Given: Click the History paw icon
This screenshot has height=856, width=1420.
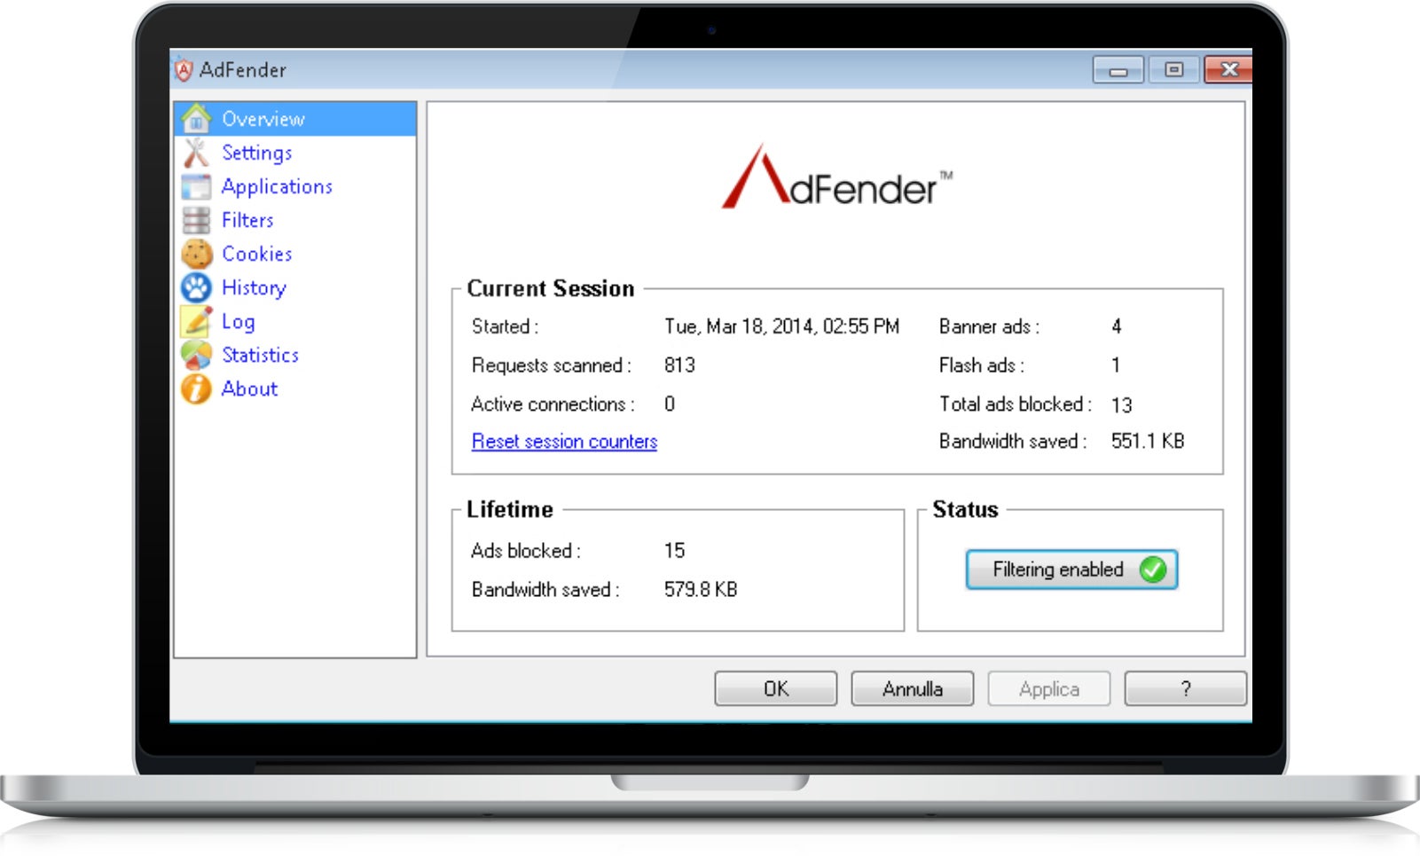Looking at the screenshot, I should click(196, 287).
